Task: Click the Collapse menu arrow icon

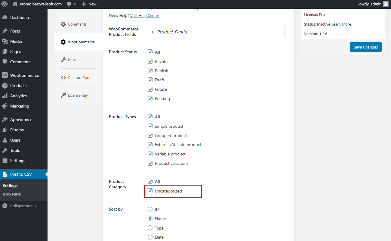Action: click(5, 206)
